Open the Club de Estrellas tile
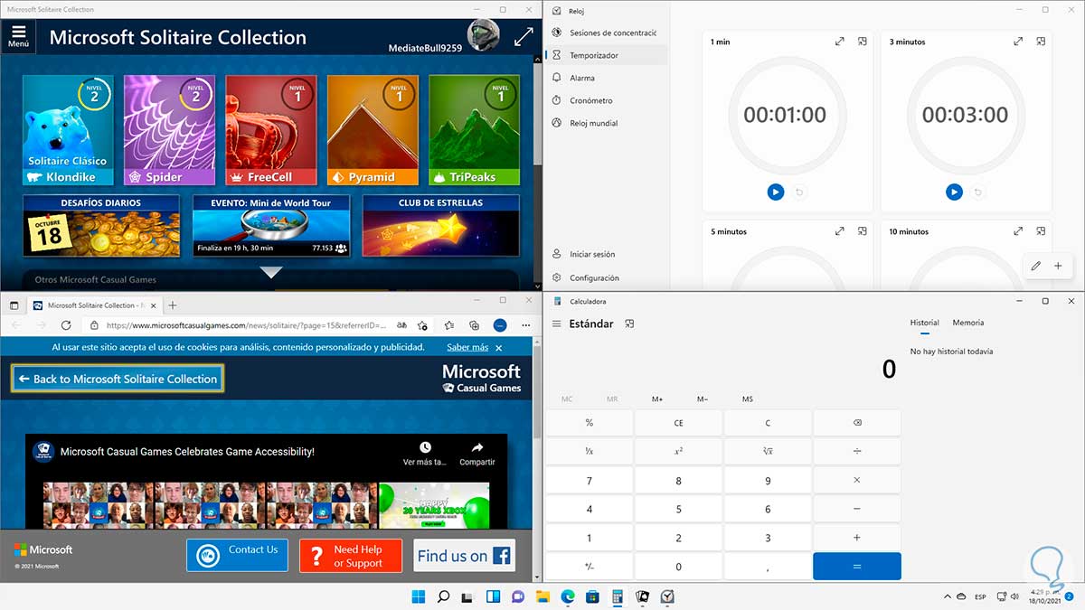The width and height of the screenshot is (1085, 610). pos(441,226)
